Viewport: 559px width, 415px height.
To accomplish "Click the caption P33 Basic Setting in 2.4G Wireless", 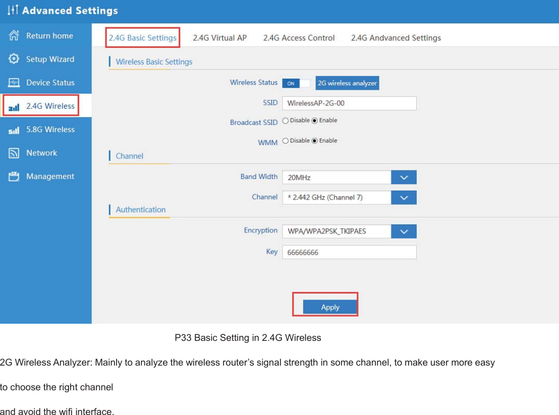I will click(248, 338).
